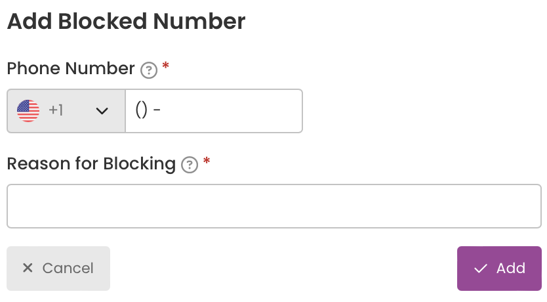The image size is (547, 302).
Task: Open the +1 country code selector
Action: pos(66,111)
